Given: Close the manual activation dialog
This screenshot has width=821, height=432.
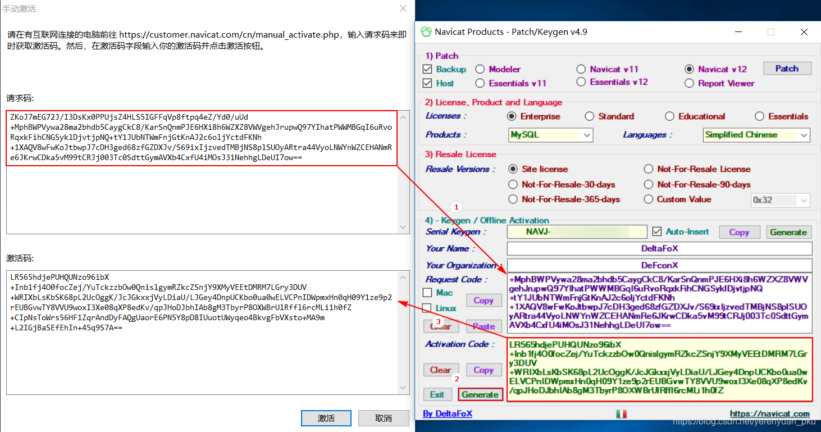Looking at the screenshot, I should tap(403, 9).
